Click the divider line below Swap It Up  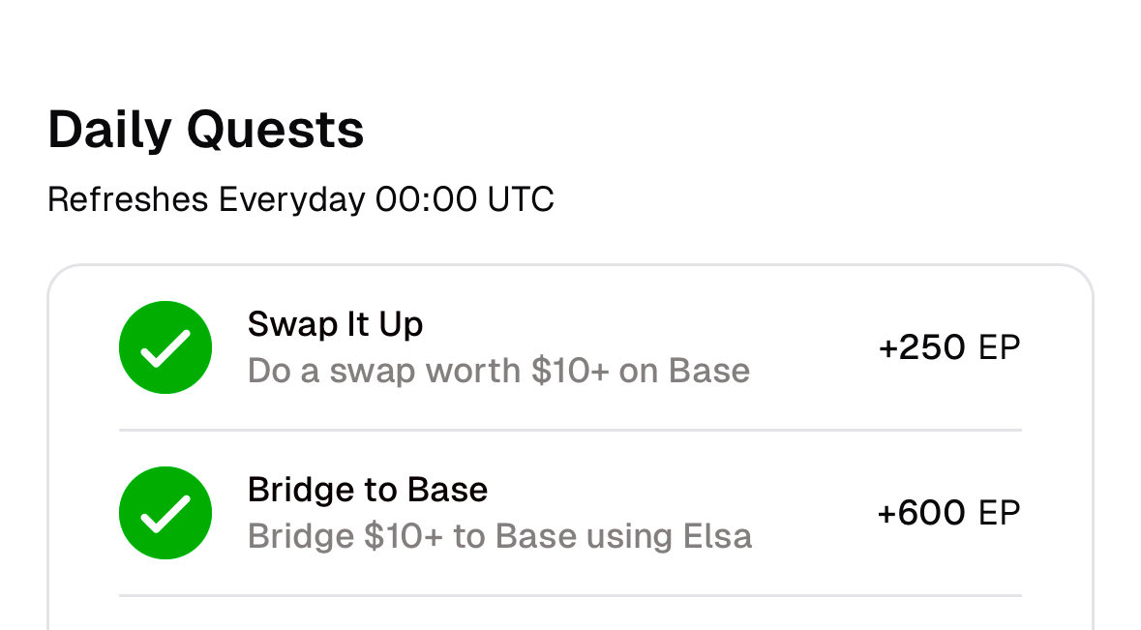(569, 430)
